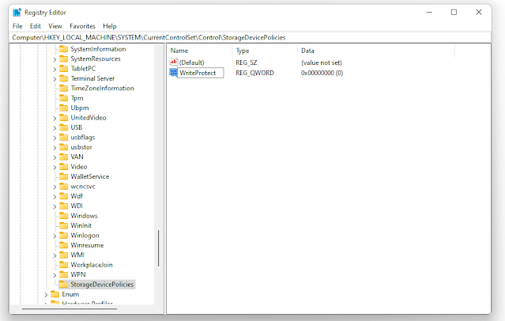Click inside the WriteProtect name edit box
This screenshot has width=505, height=321.
[x=200, y=73]
